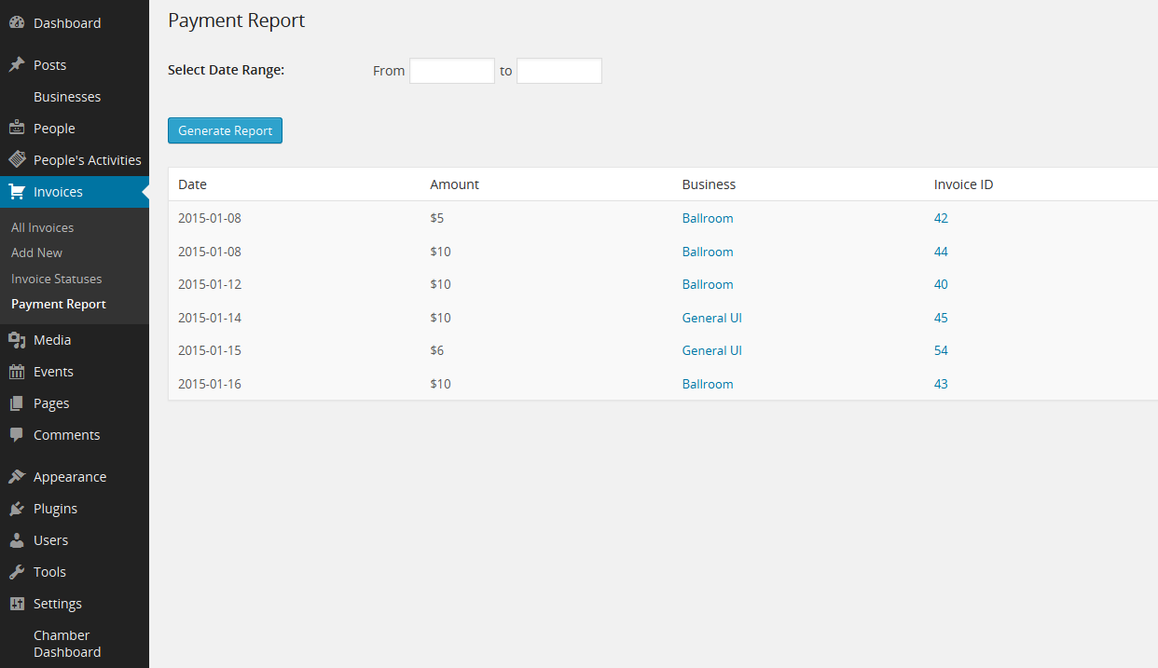Viewport: 1158px width, 668px height.
Task: Click the People's Activities icon
Action: 17,160
